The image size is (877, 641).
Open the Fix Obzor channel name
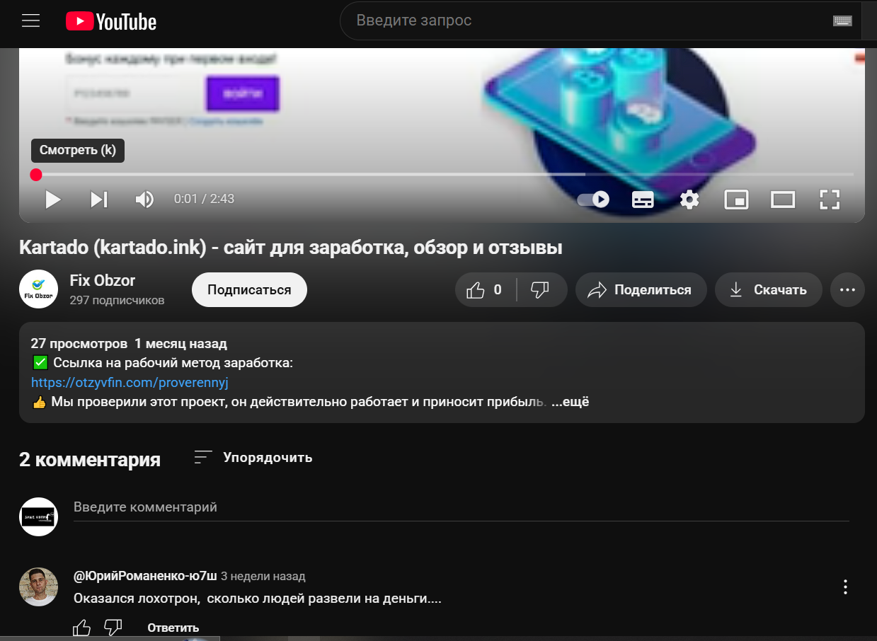pyautogui.click(x=103, y=280)
